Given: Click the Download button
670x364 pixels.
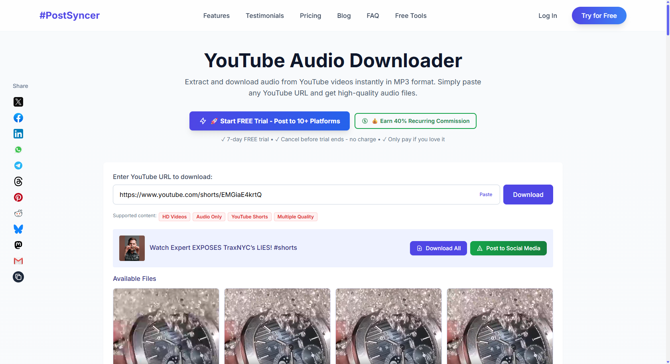Looking at the screenshot, I should tap(528, 195).
